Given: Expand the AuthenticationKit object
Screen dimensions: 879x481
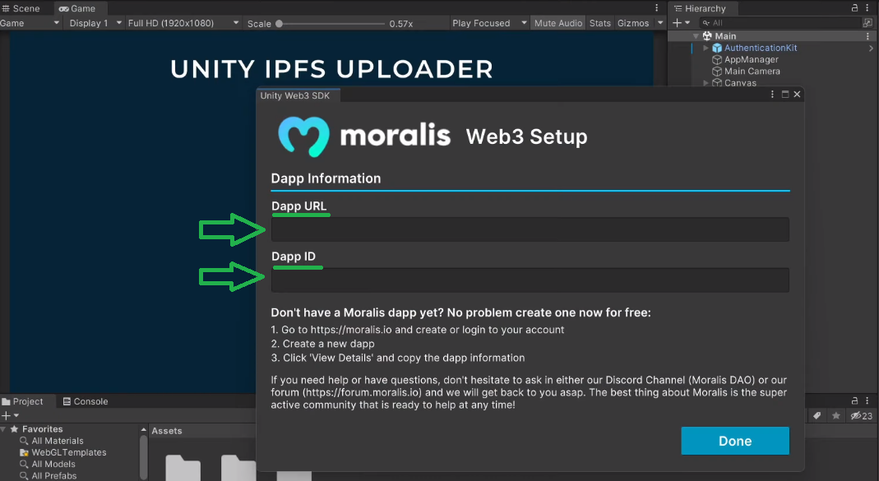Looking at the screenshot, I should coord(706,48).
